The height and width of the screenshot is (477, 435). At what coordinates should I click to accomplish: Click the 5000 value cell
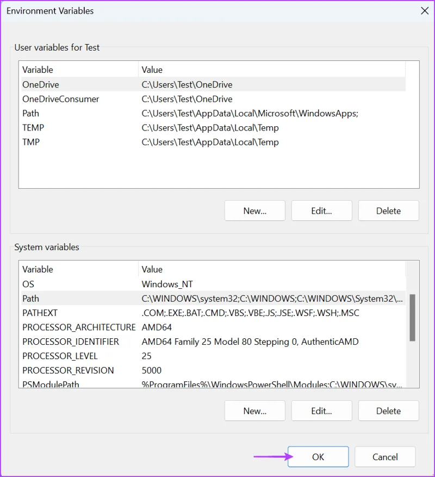point(152,370)
